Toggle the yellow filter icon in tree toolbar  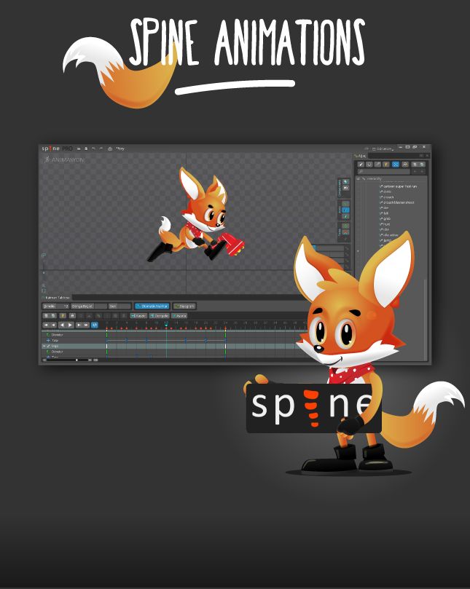pos(385,165)
